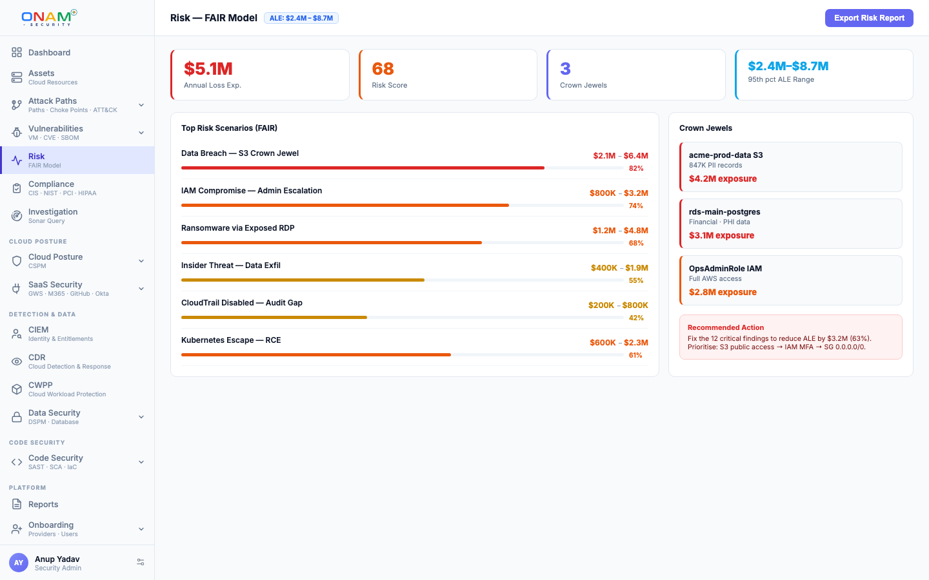Click the CIEM identity icon

[17, 334]
